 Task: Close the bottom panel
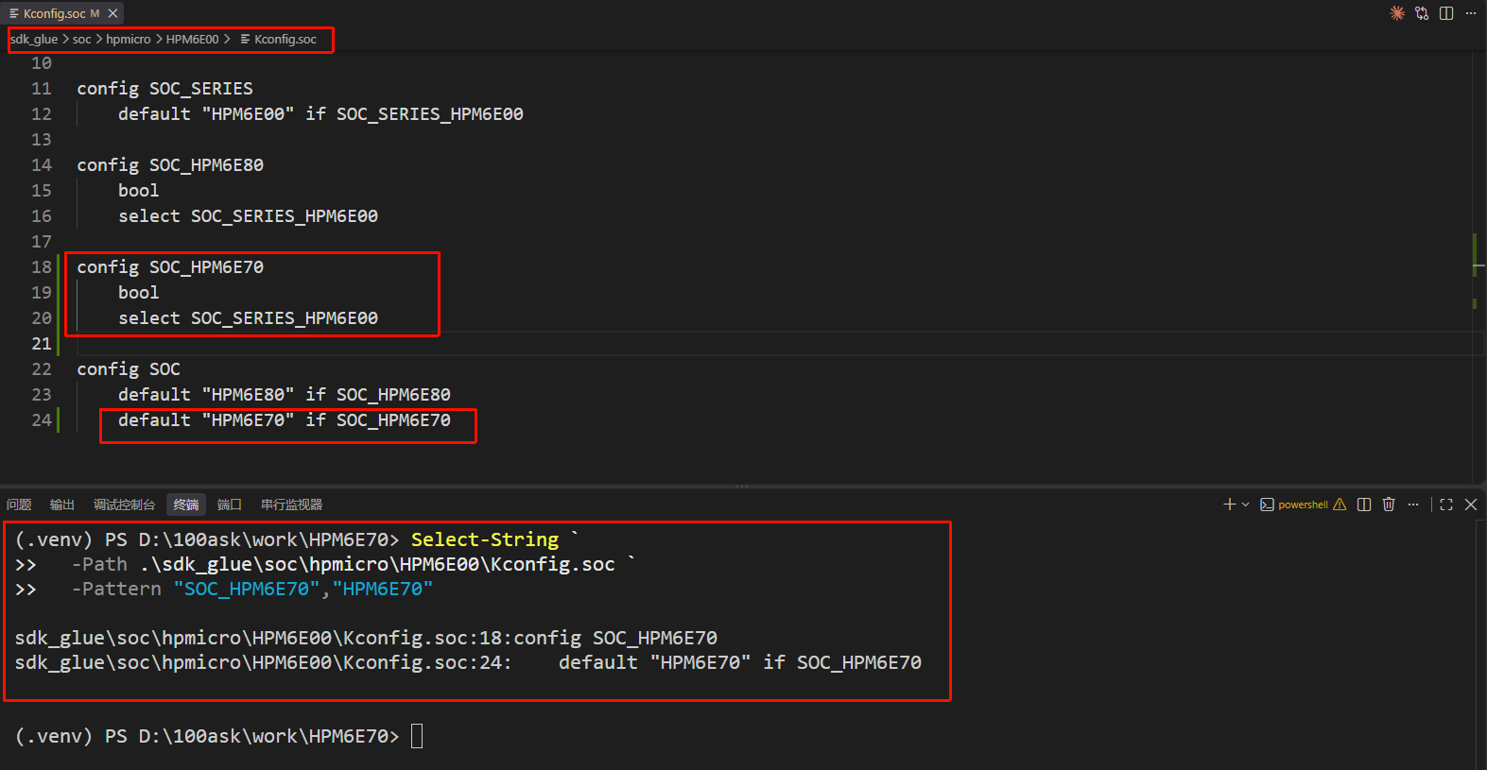click(x=1471, y=505)
